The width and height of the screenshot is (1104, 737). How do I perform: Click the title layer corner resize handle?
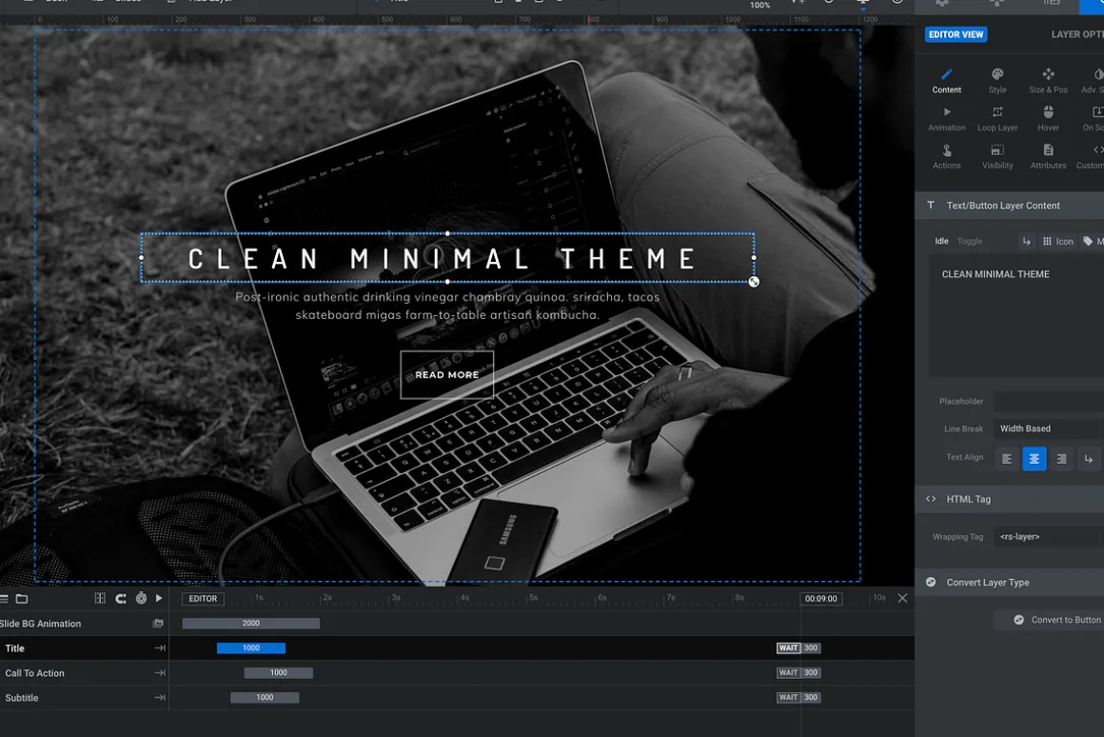(754, 282)
